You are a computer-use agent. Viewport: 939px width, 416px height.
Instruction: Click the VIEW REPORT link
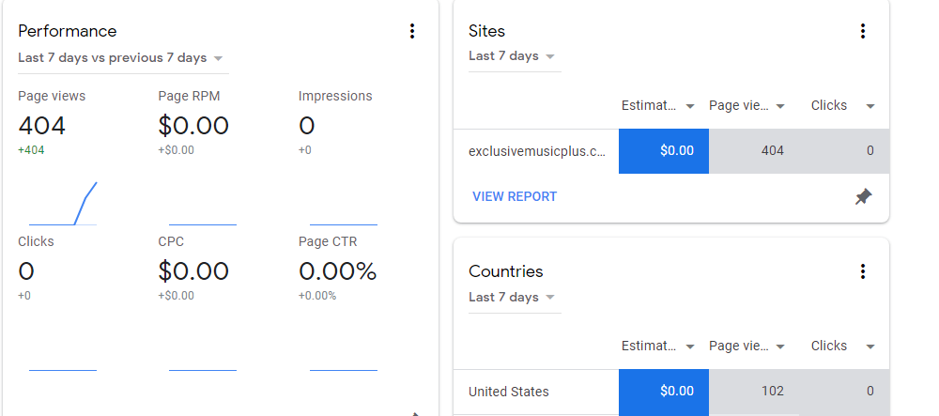click(x=515, y=197)
